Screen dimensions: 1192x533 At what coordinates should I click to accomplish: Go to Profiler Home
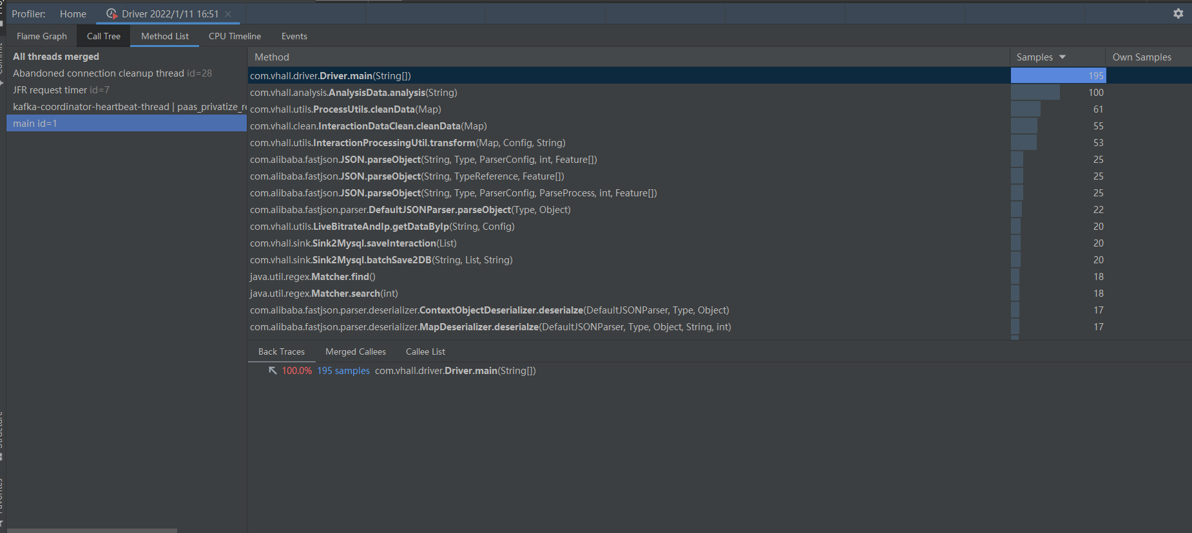73,14
